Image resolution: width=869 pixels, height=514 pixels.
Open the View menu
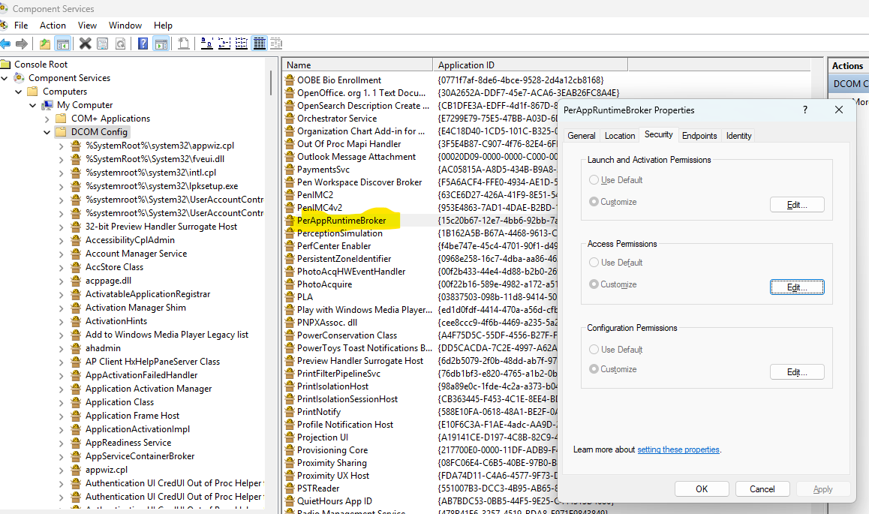[87, 26]
